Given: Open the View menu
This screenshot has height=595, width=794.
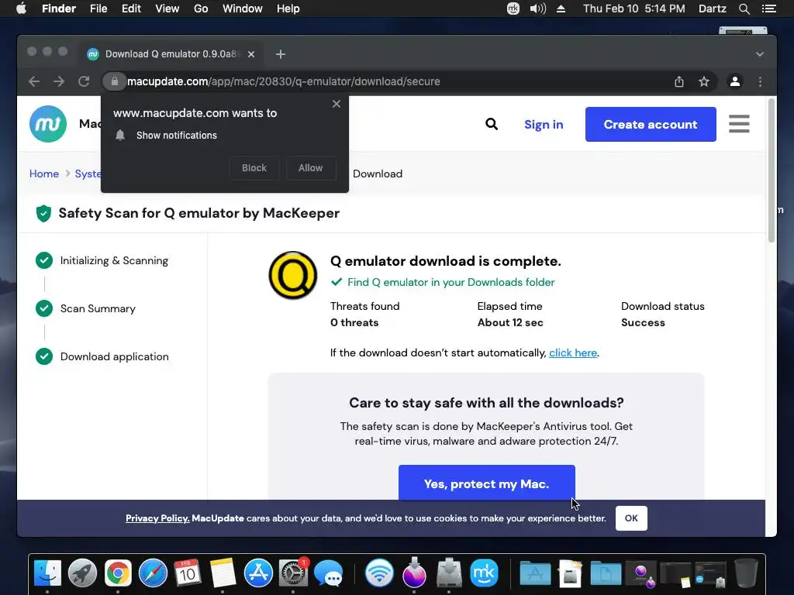Looking at the screenshot, I should tap(167, 9).
